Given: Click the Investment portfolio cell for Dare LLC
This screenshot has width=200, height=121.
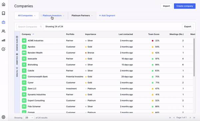Looking at the screenshot, I should click(x=71, y=88).
